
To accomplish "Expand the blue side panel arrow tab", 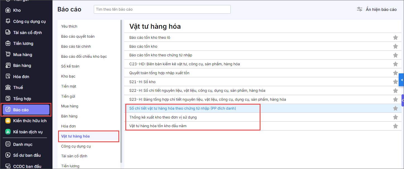I will (401, 80).
